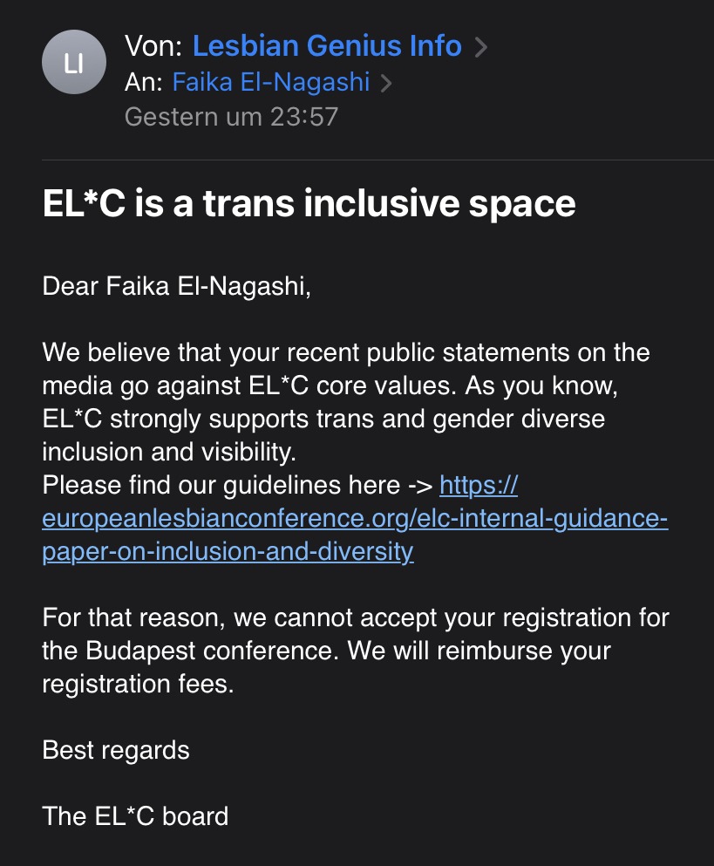
Task: Click the Gestern um 23:57 timestamp
Action: click(231, 116)
